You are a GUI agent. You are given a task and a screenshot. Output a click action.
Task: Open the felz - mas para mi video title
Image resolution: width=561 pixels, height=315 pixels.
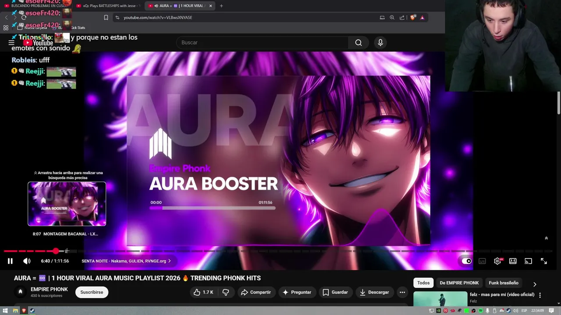[502, 294]
